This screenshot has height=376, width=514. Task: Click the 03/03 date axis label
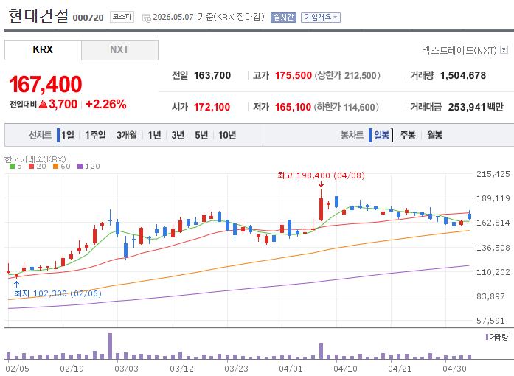coord(126,369)
